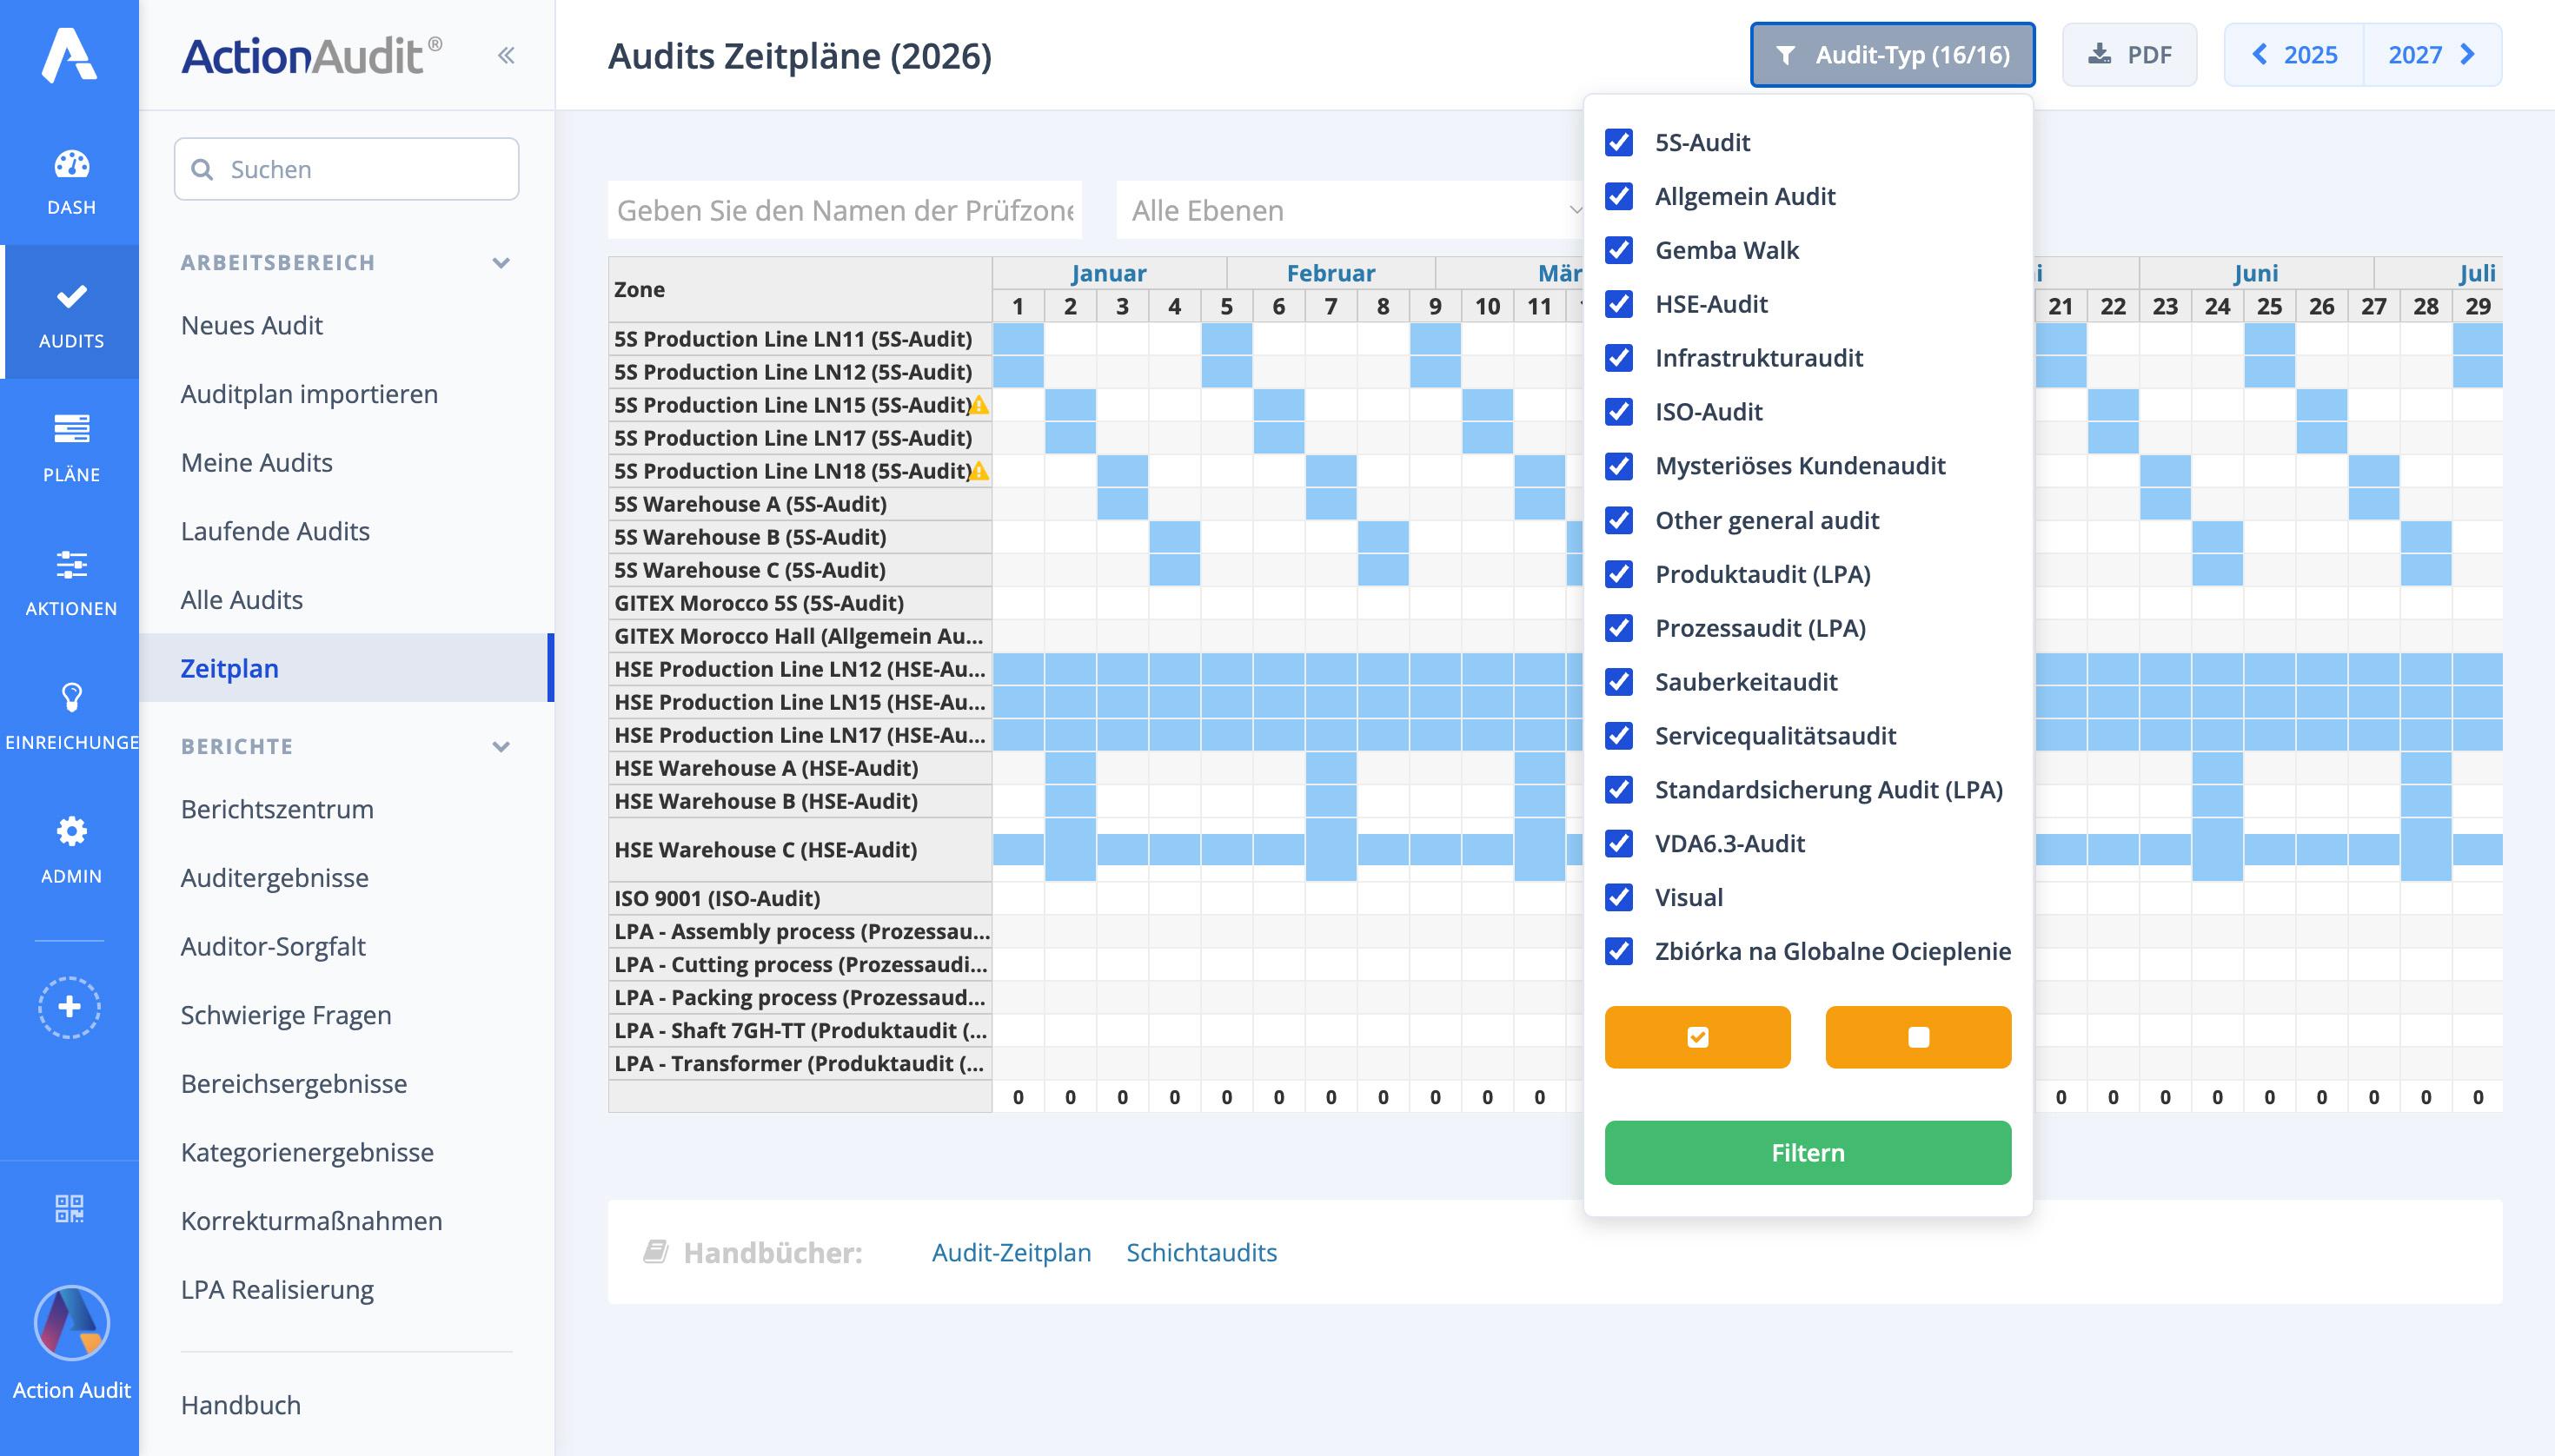Click the warning icon on LN18 row

coord(979,471)
